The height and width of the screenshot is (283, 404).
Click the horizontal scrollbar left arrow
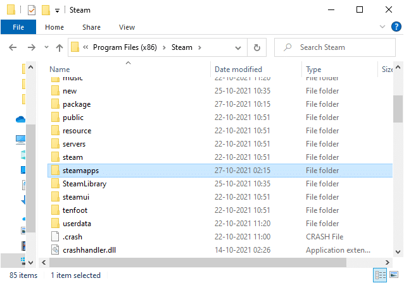pyautogui.click(x=44, y=262)
